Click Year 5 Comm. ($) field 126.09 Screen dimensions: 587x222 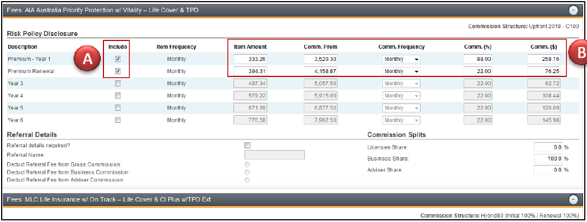(x=544, y=108)
